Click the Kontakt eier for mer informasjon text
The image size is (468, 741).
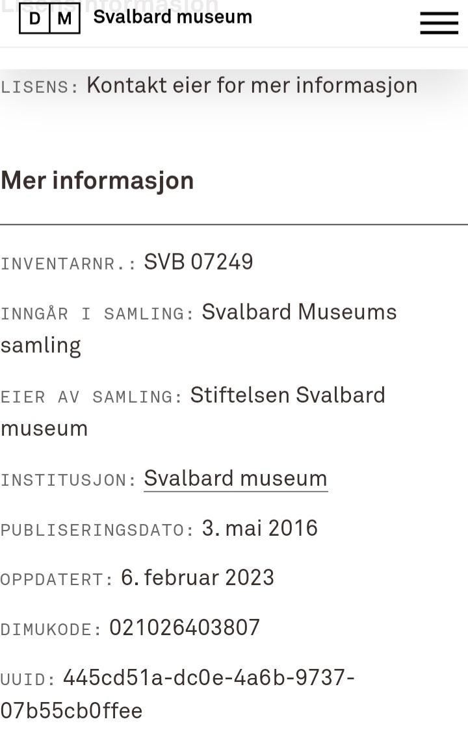point(252,84)
